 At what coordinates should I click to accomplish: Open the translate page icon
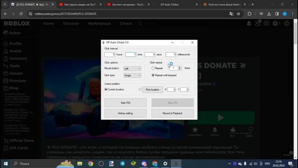(231, 14)
